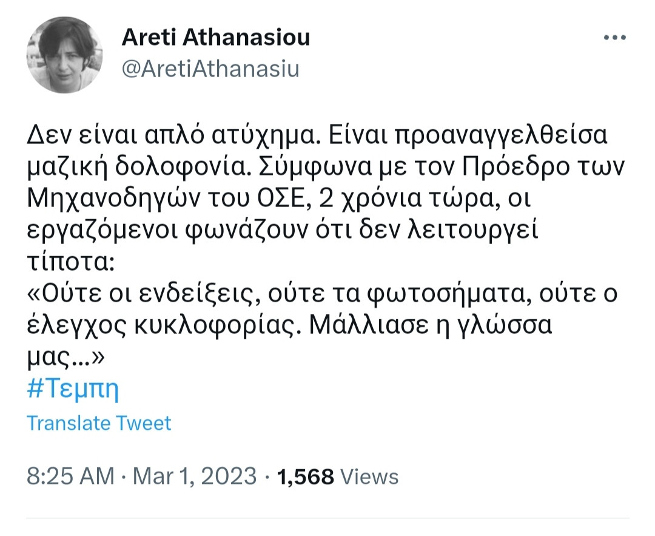
Task: Click Translate Tweet
Action: [99, 422]
